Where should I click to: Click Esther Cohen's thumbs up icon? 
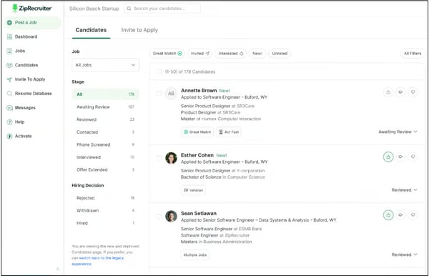click(x=388, y=157)
